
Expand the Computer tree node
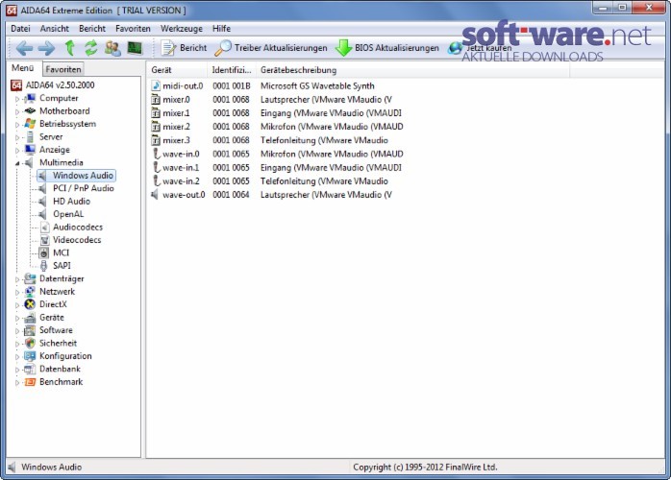[17, 99]
